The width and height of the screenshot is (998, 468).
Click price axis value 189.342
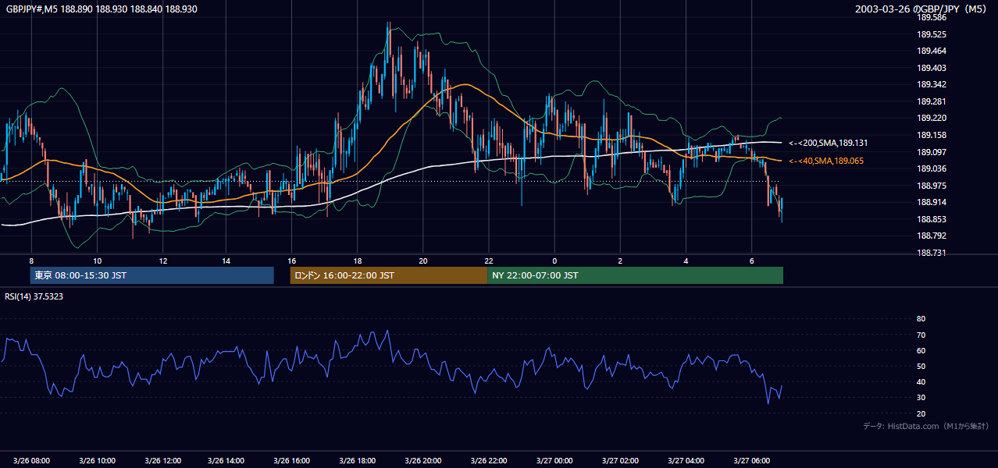pyautogui.click(x=931, y=84)
